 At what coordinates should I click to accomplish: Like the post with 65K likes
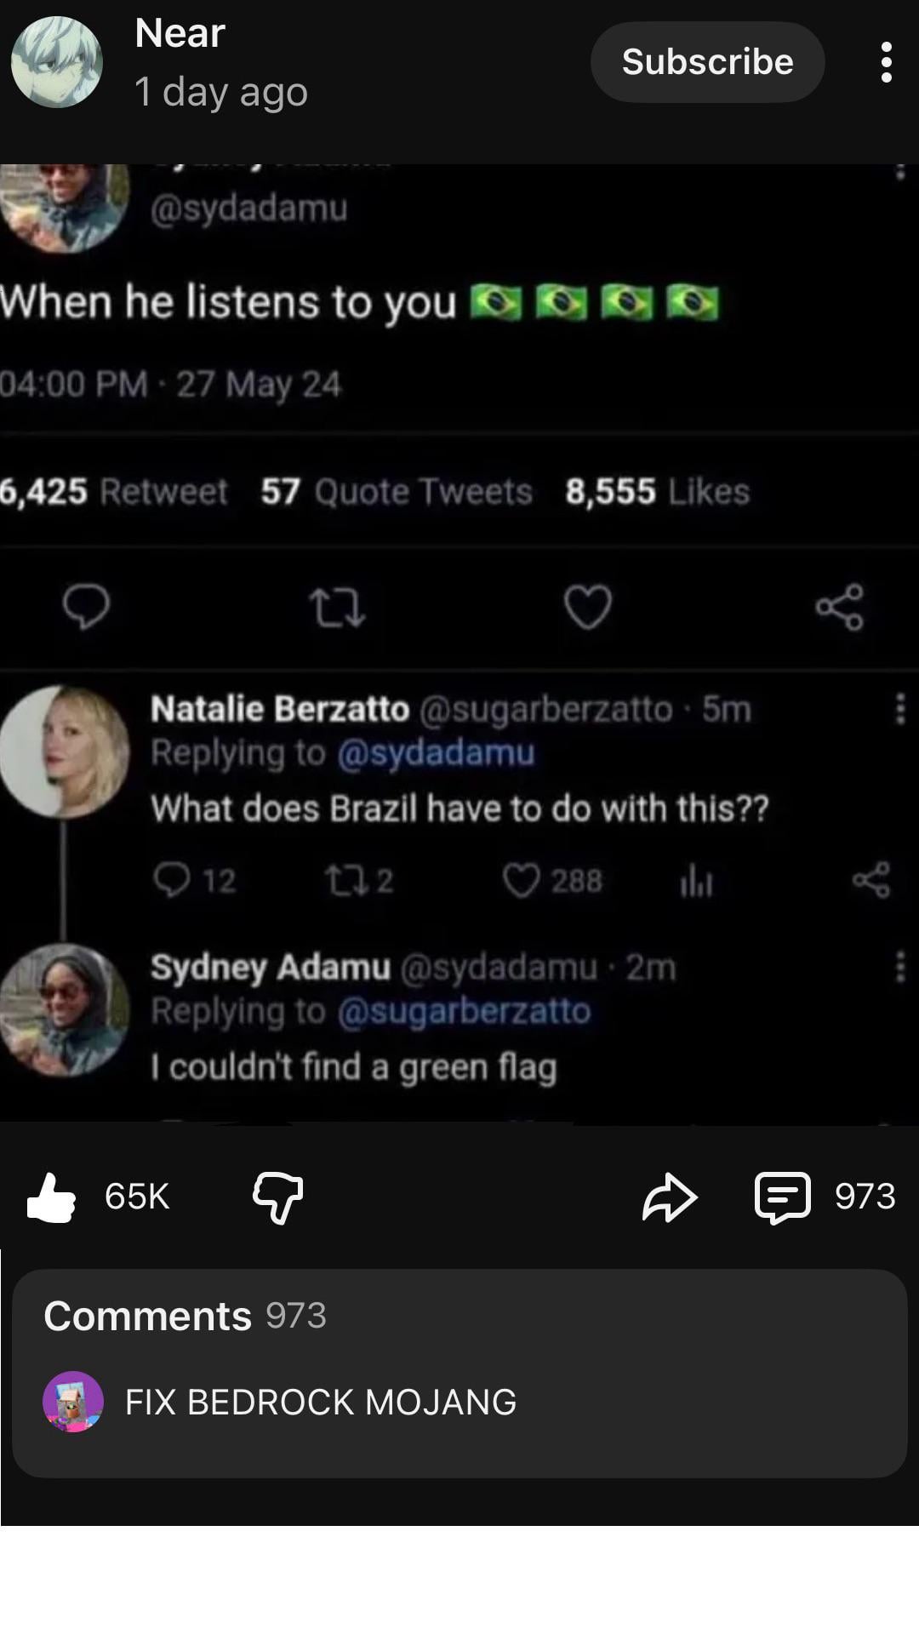pyautogui.click(x=52, y=1197)
